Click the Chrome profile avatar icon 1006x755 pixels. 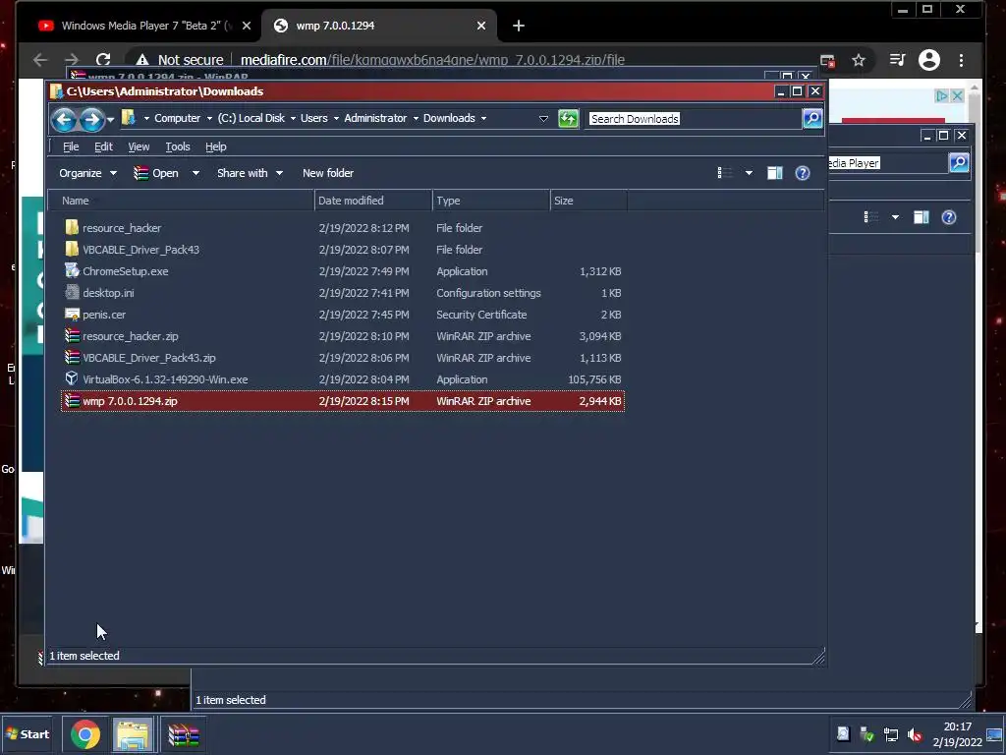pyautogui.click(x=929, y=60)
